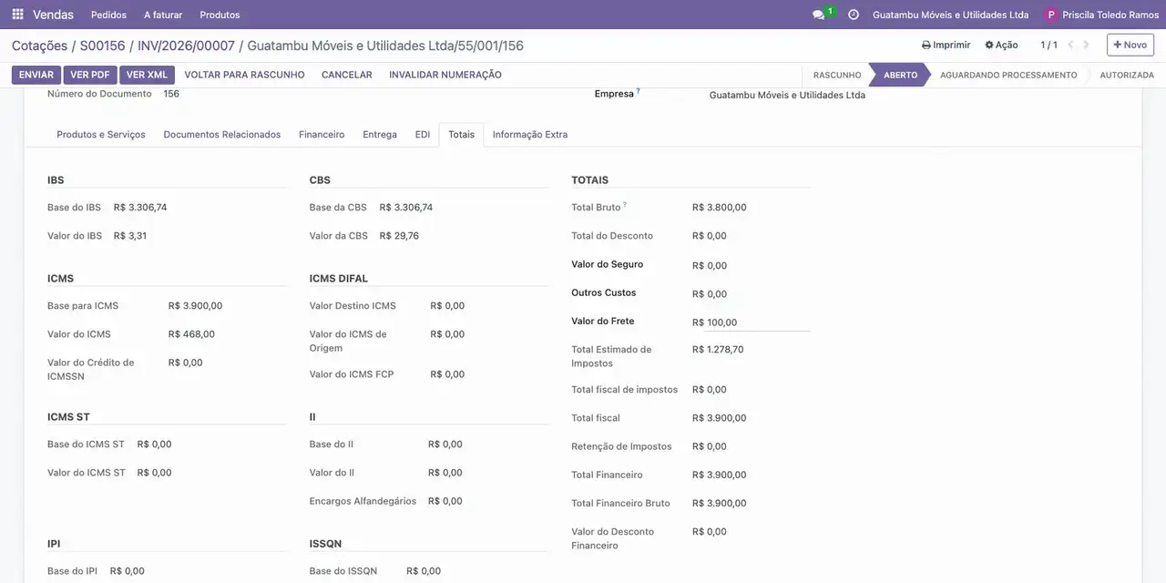
Task: Switch to Informação Extra tab
Action: [530, 134]
